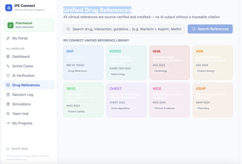Click the CHEST 2022 edition text
The width and height of the screenshot is (242, 164).
(x=117, y=102)
